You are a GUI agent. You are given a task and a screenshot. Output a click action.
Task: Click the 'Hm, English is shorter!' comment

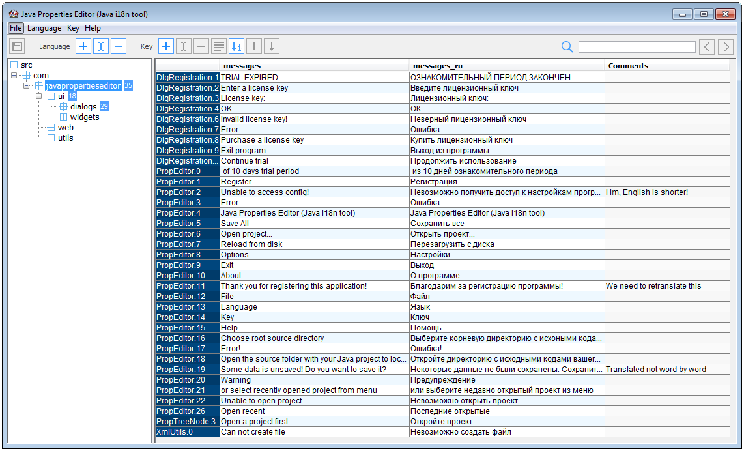click(x=667, y=192)
